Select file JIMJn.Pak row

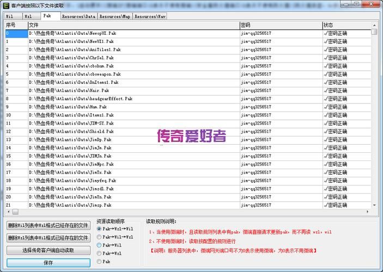pos(188,156)
